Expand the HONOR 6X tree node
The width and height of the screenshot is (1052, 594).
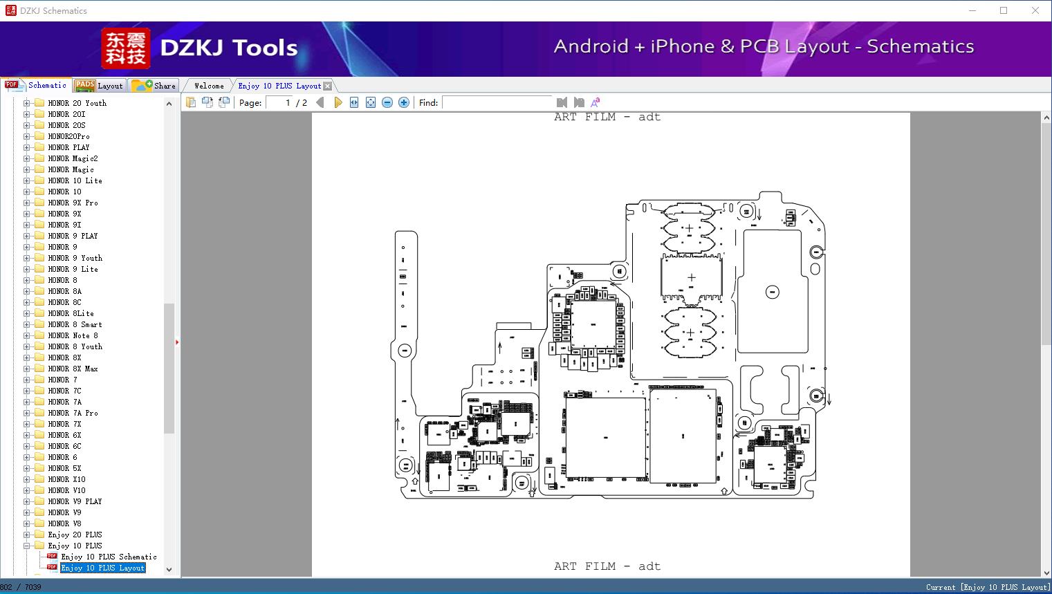27,435
